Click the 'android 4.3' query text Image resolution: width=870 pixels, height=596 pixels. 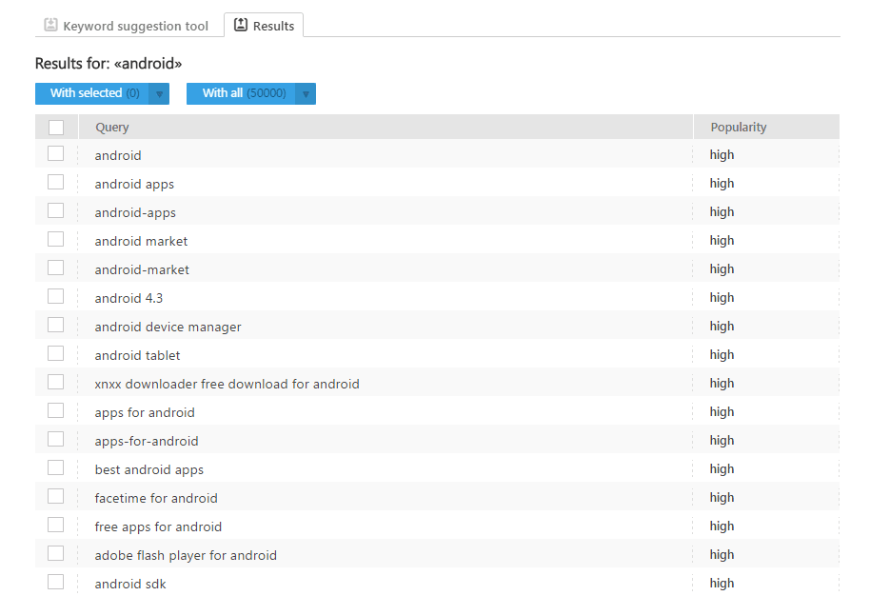[x=129, y=299]
